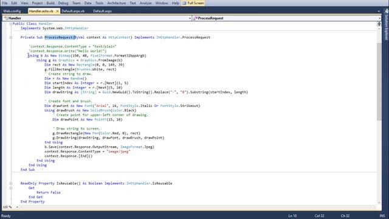Click the 'Ready' status text
This screenshot has height=219, width=389.
point(6,216)
